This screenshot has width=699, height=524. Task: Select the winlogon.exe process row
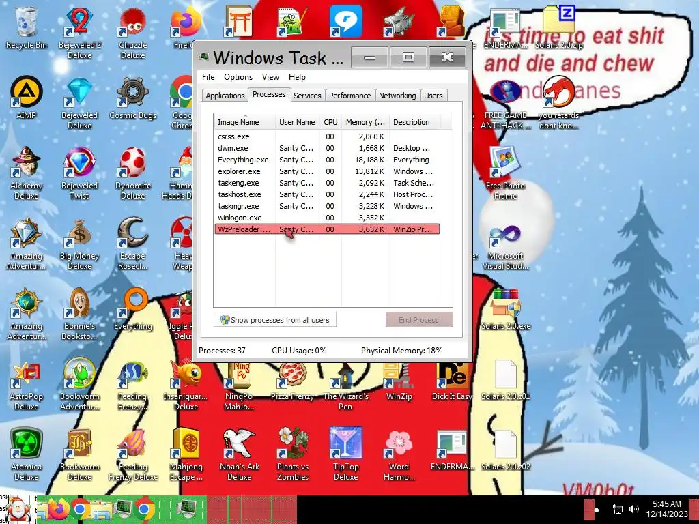pyautogui.click(x=327, y=218)
